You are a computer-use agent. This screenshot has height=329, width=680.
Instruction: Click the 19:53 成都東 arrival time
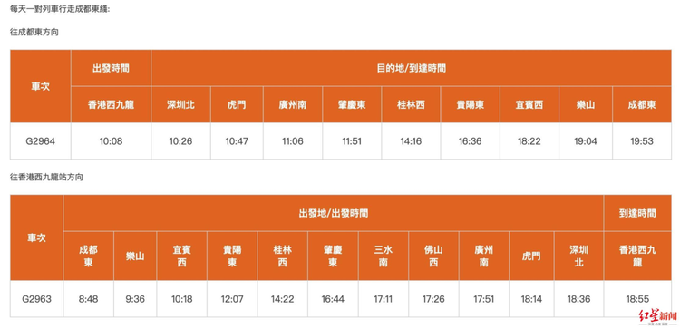642,140
